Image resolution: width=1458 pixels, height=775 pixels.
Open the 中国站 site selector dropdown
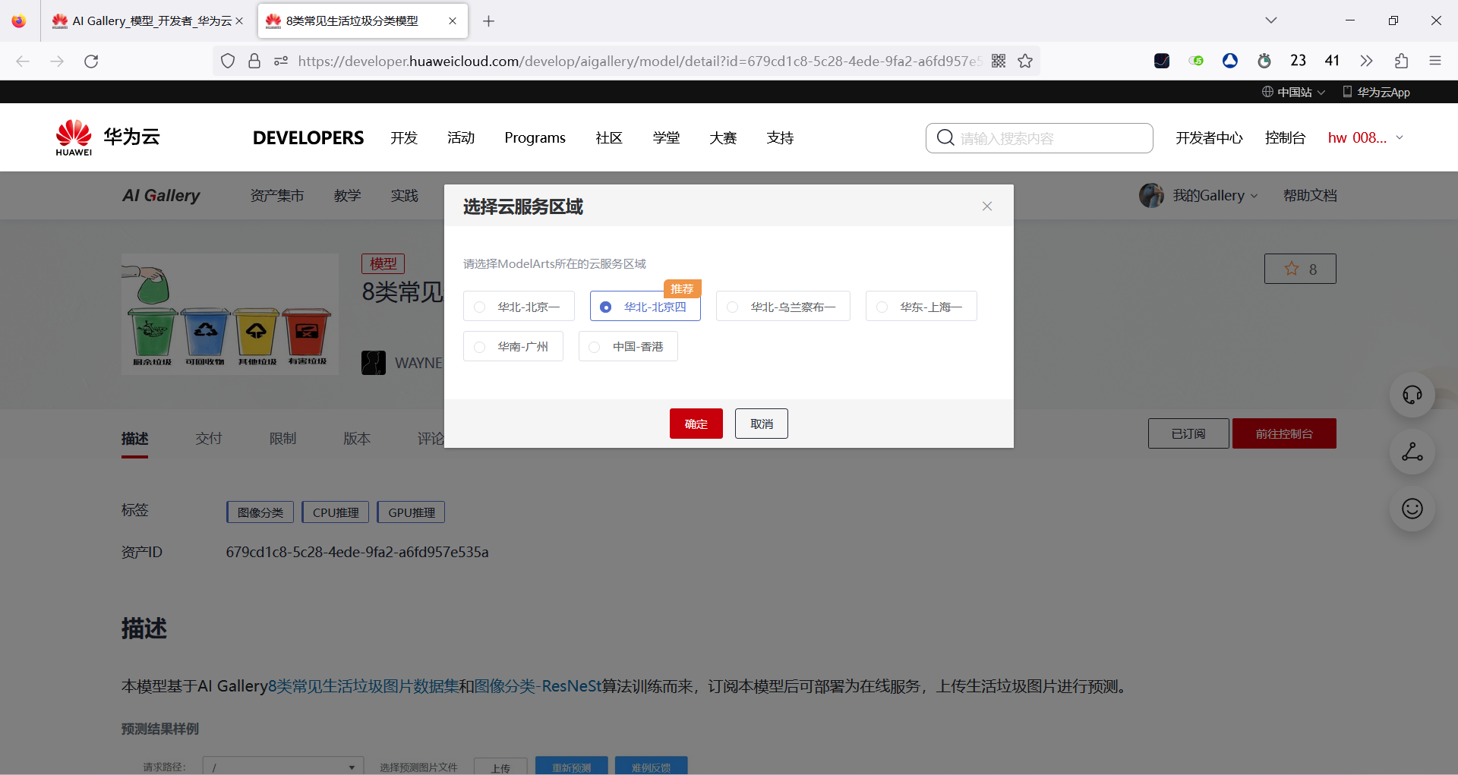(1293, 91)
